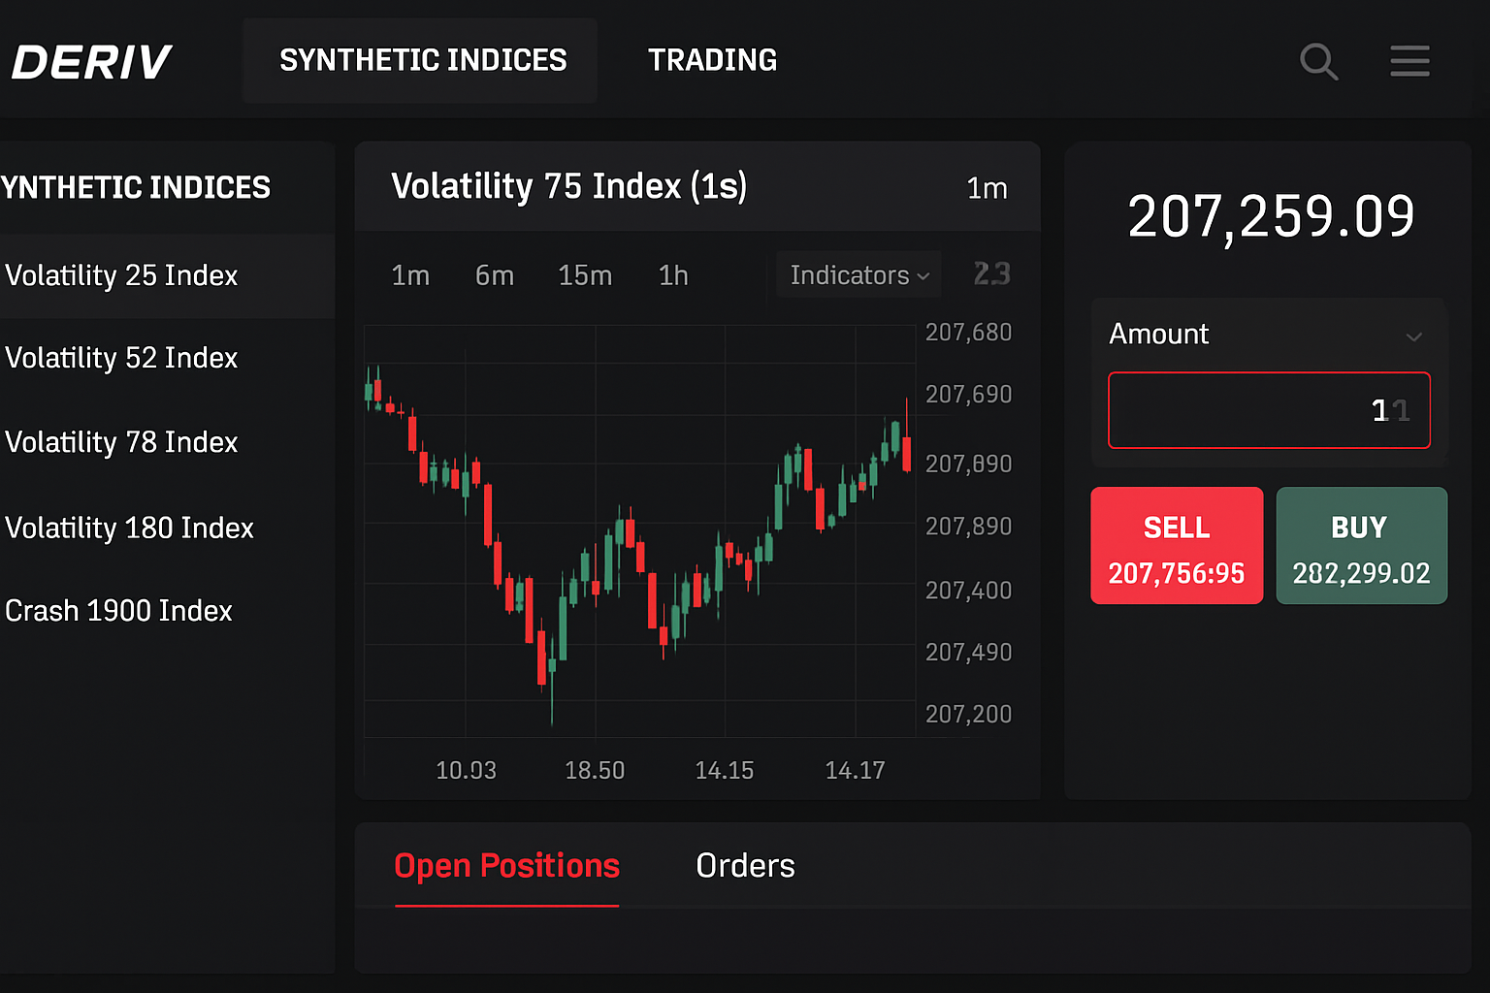Click the BUY button
Image resolution: width=1490 pixels, height=993 pixels.
[x=1361, y=545]
